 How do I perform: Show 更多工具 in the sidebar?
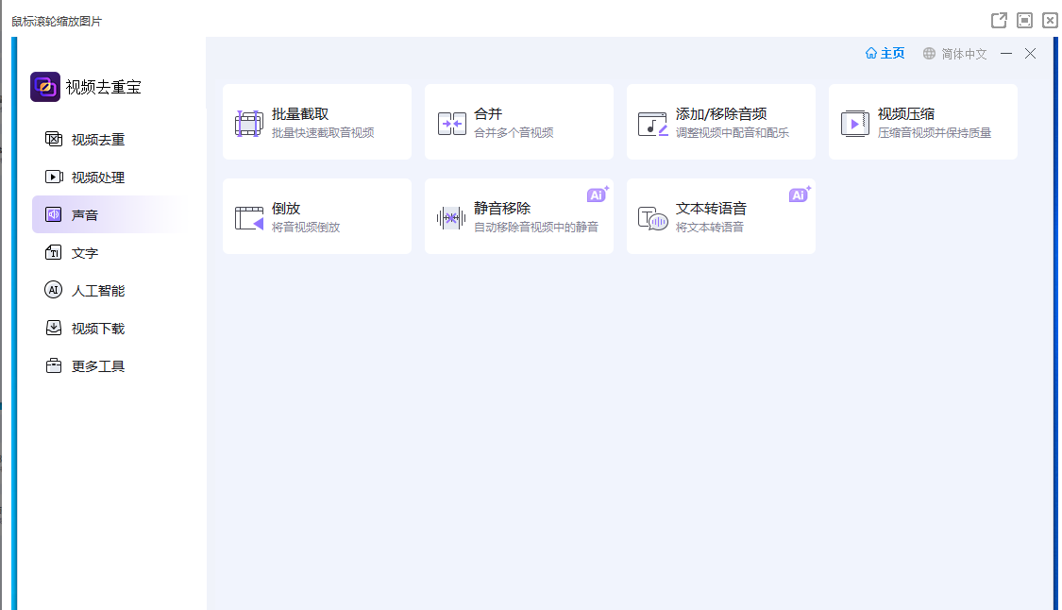[x=97, y=366]
